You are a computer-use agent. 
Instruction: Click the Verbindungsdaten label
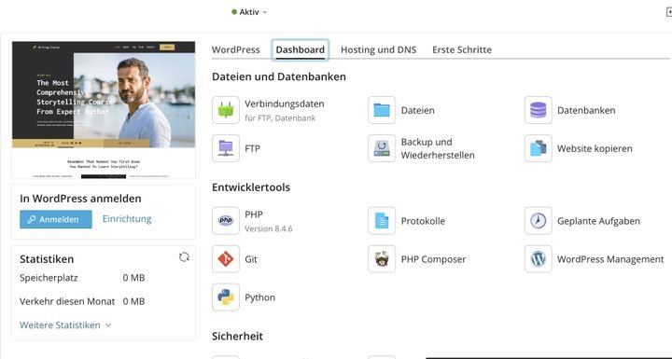285,104
